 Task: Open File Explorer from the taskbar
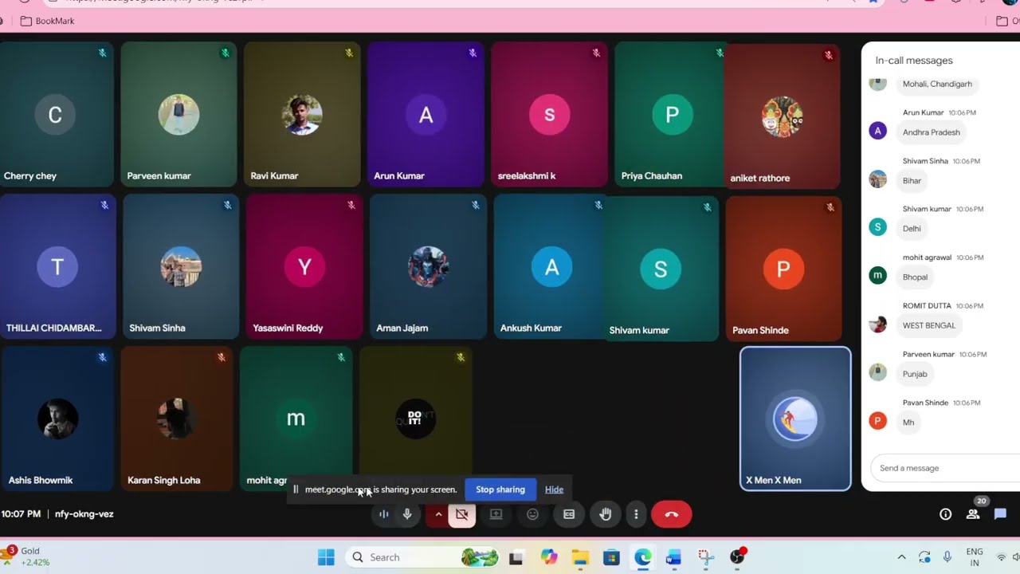(x=579, y=557)
